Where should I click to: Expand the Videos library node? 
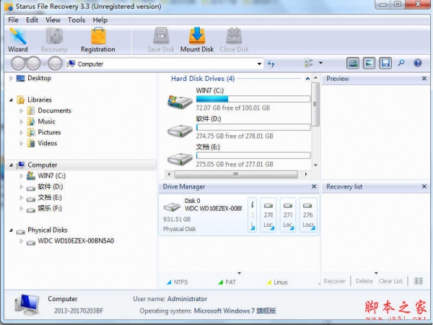tap(21, 143)
